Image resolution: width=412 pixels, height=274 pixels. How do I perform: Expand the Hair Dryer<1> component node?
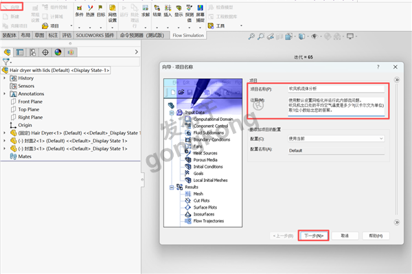click(5, 133)
